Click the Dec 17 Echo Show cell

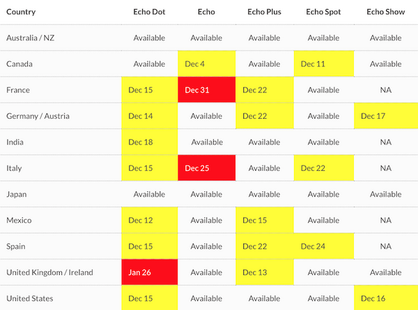coord(385,116)
